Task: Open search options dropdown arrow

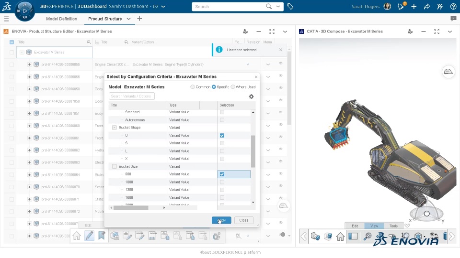Action: click(x=278, y=6)
